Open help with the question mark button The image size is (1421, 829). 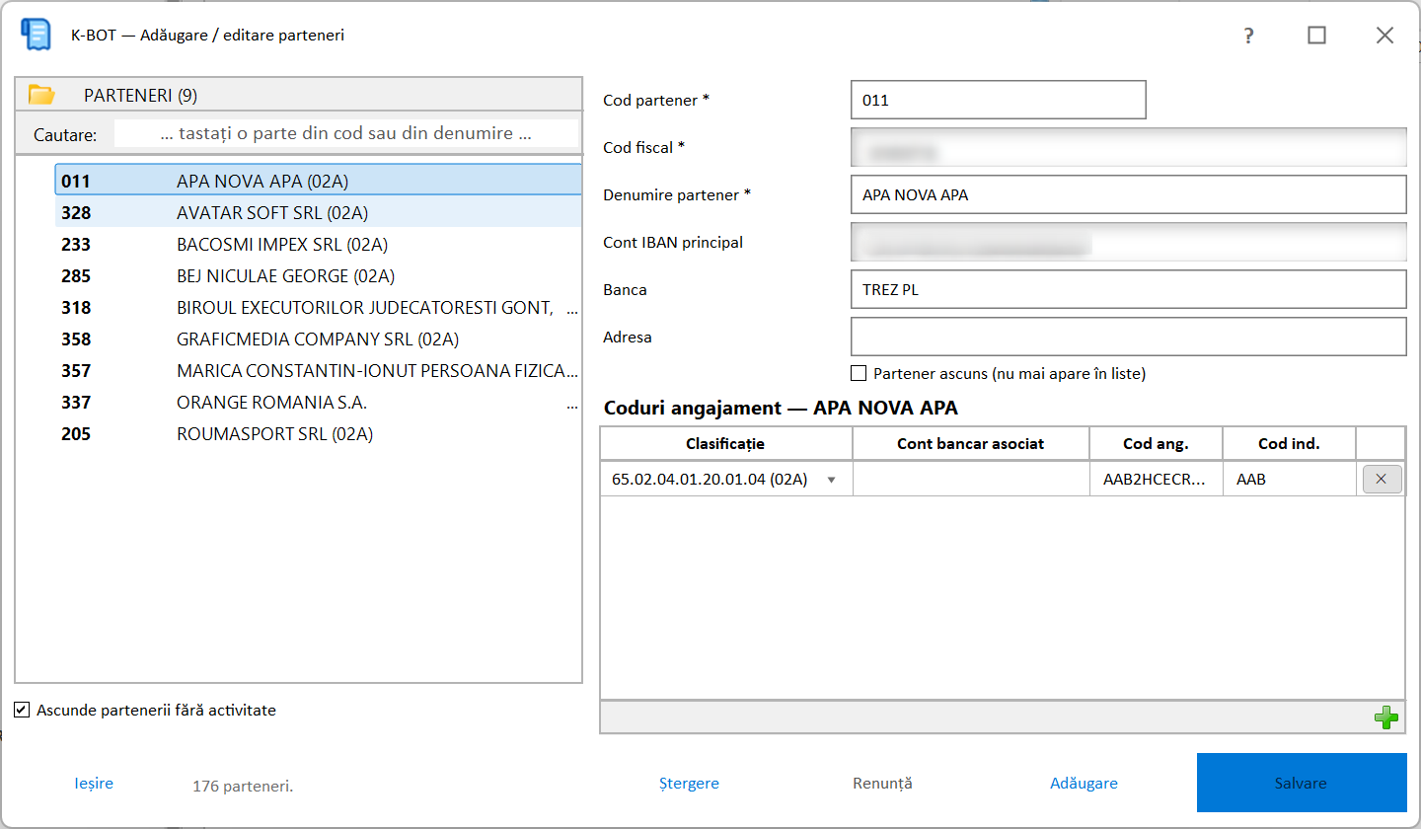coord(1249,36)
